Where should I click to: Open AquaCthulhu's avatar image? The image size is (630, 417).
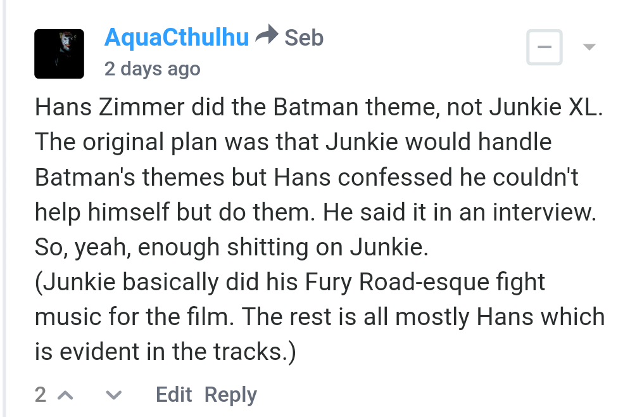click(x=59, y=54)
